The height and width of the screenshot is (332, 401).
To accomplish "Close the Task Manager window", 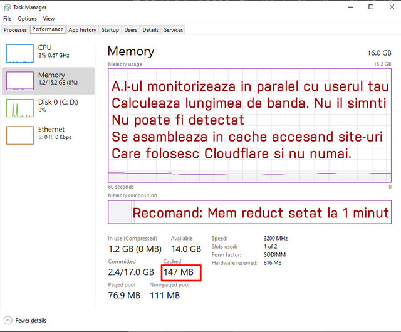I will (x=392, y=7).
